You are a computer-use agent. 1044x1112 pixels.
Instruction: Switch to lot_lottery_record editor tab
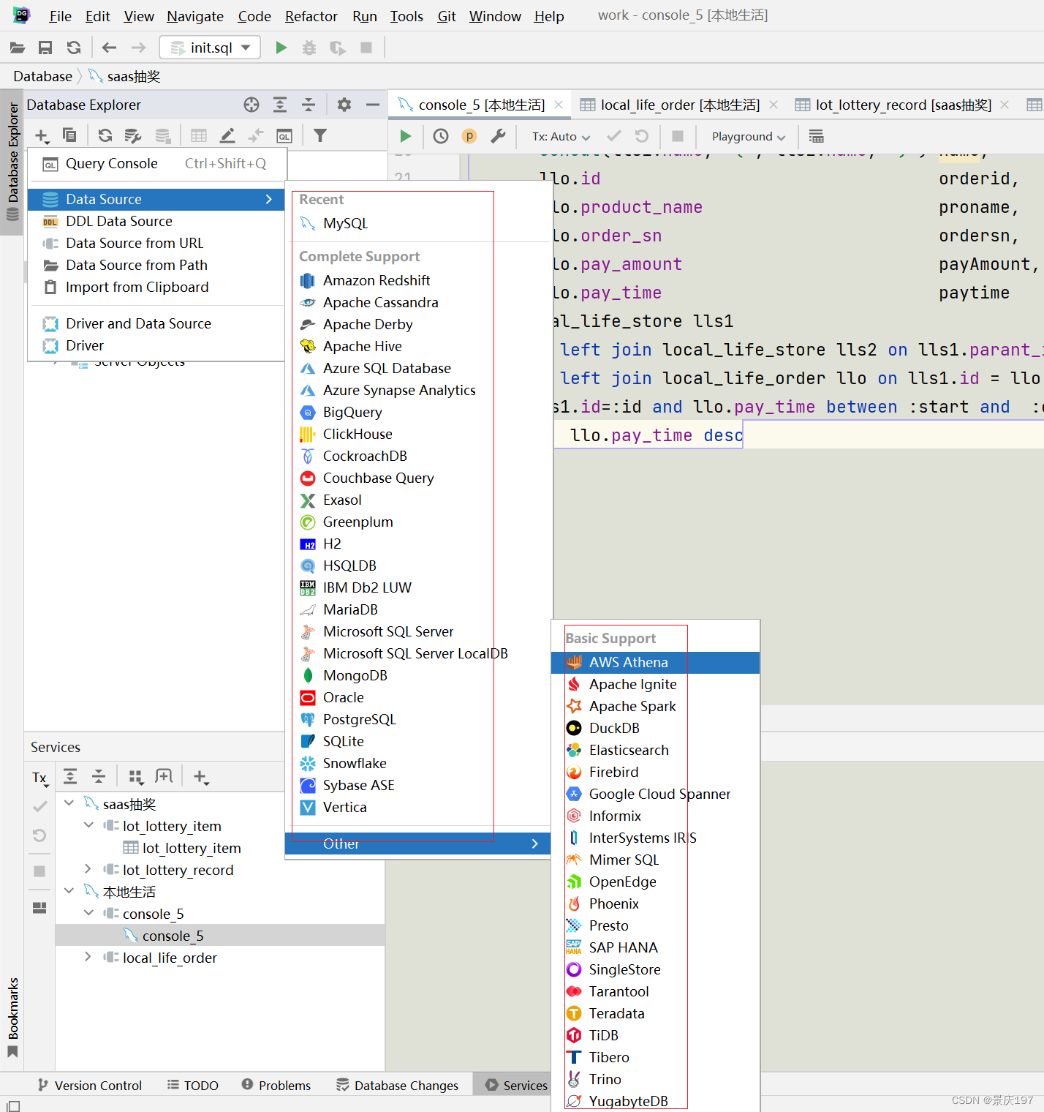903,105
